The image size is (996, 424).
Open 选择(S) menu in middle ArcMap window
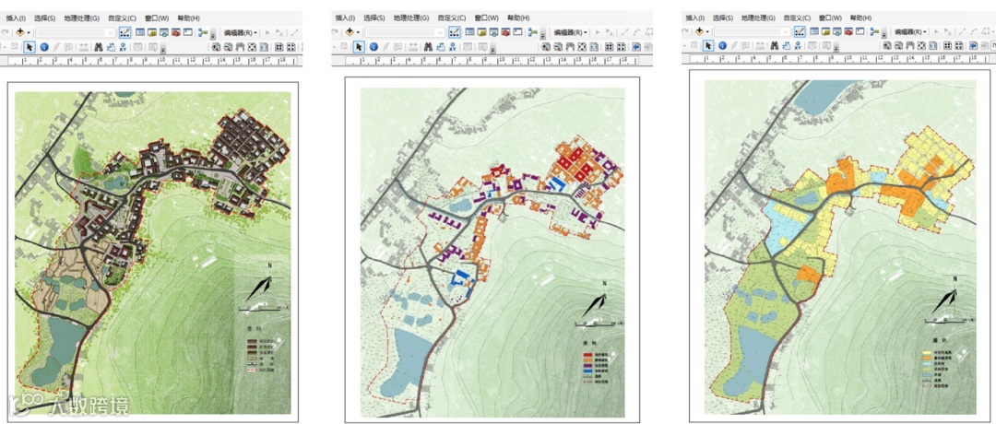click(374, 18)
